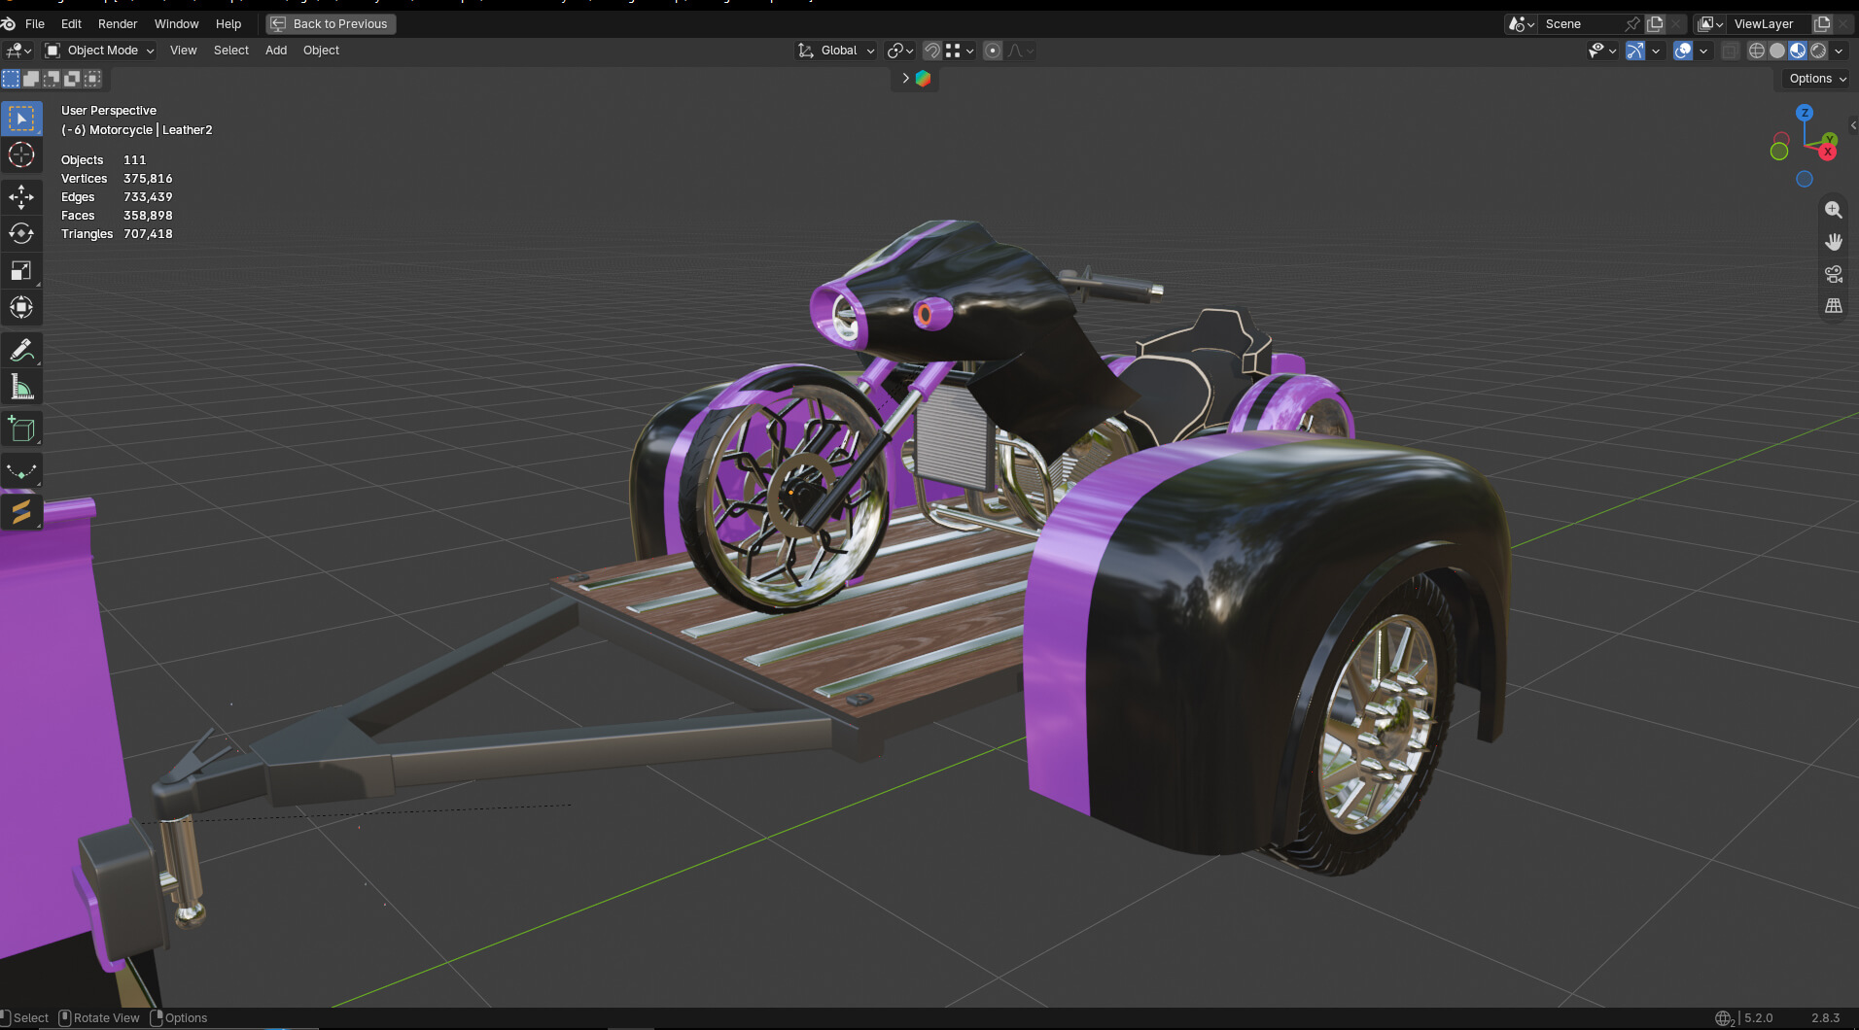Choose the Annotate tool

(21, 350)
